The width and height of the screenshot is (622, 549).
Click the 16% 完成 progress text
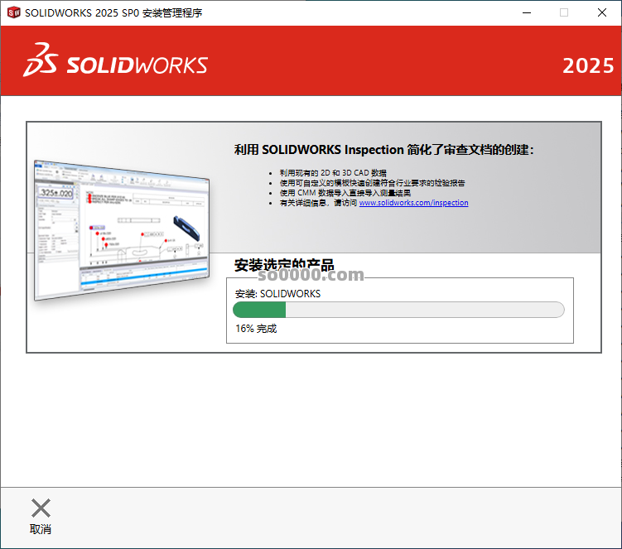click(x=256, y=329)
